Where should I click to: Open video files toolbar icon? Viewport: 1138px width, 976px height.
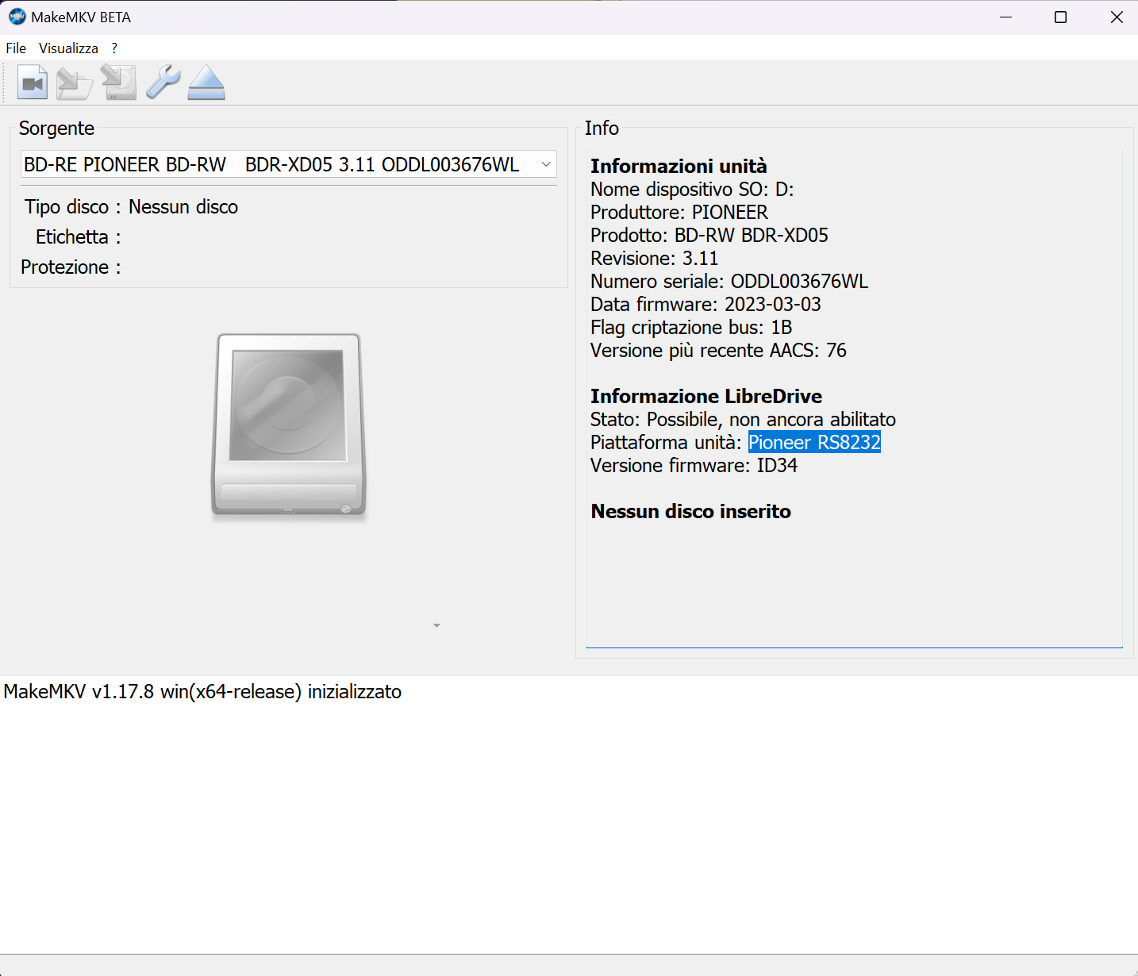tap(33, 83)
